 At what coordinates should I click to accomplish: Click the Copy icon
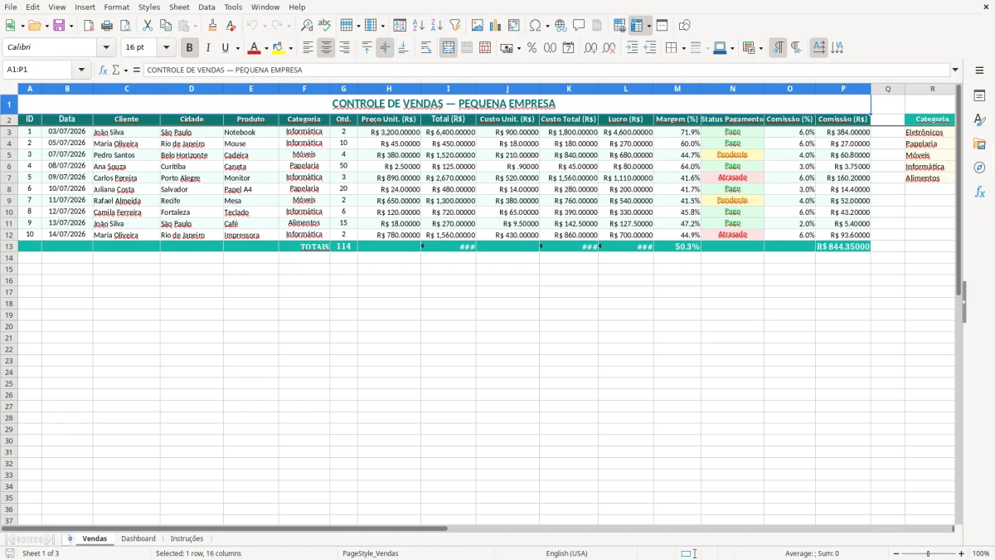(166, 26)
